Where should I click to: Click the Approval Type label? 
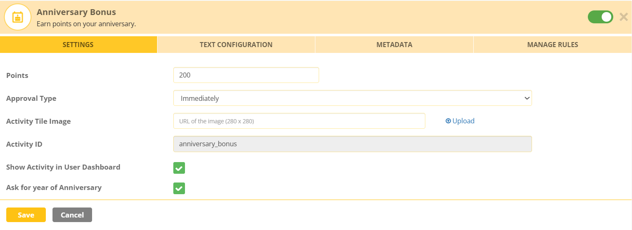click(31, 98)
